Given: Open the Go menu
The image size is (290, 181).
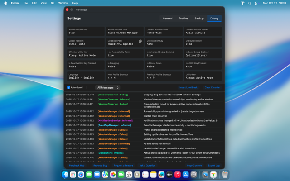Looking at the screenshot, I should pyautogui.click(x=53, y=3).
